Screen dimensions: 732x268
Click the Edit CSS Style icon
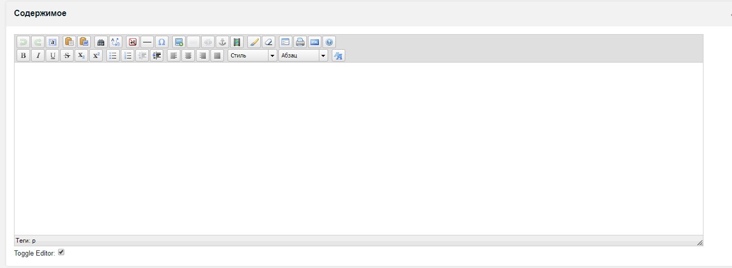pyautogui.click(x=339, y=55)
